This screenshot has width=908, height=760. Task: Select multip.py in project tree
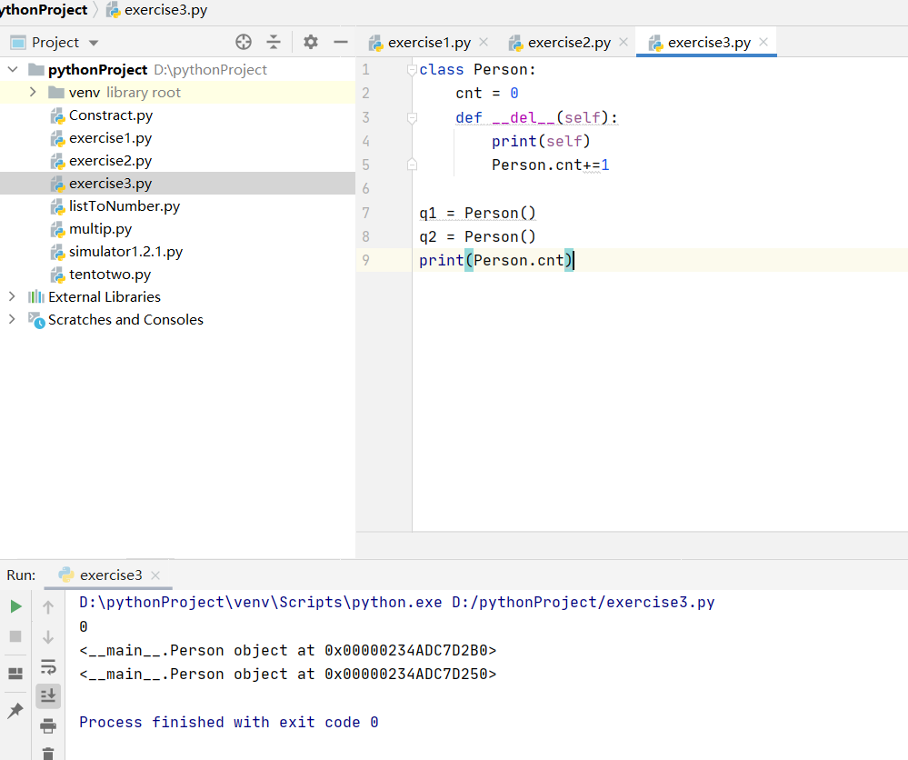100,229
